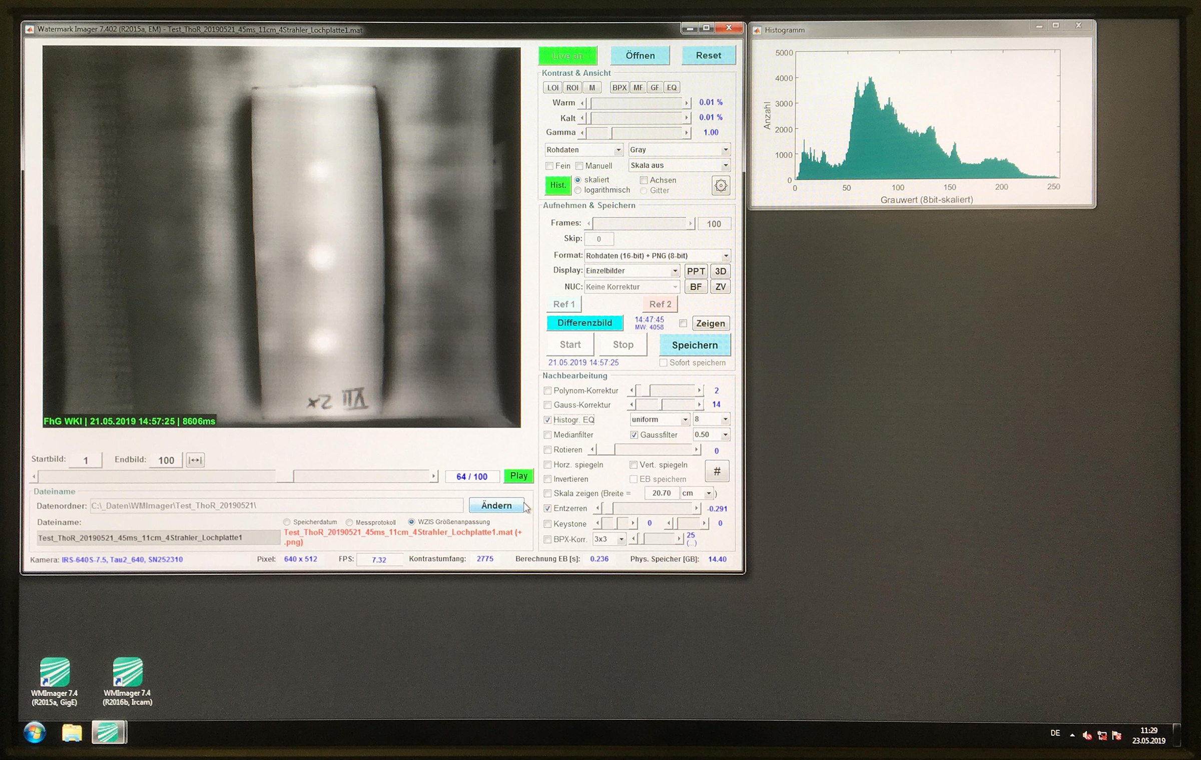Click the Speichern button
The image size is (1201, 760).
(695, 344)
